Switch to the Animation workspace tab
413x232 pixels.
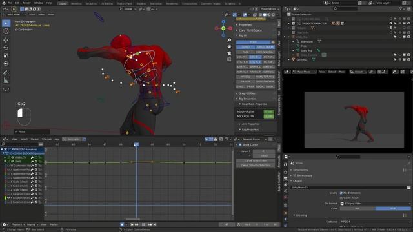pos(156,4)
